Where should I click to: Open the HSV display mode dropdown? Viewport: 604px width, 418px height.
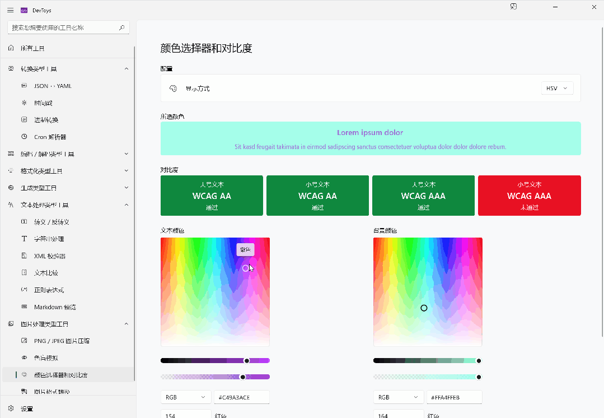557,88
